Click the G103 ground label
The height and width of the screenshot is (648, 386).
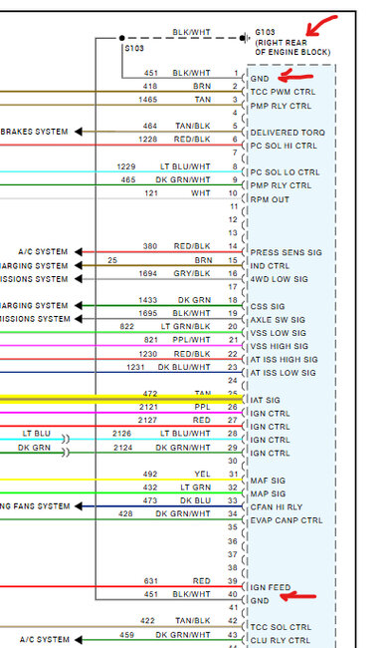tap(265, 32)
